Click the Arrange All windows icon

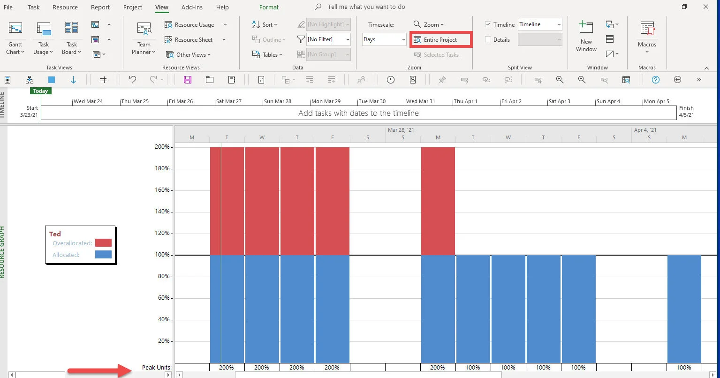click(x=610, y=39)
